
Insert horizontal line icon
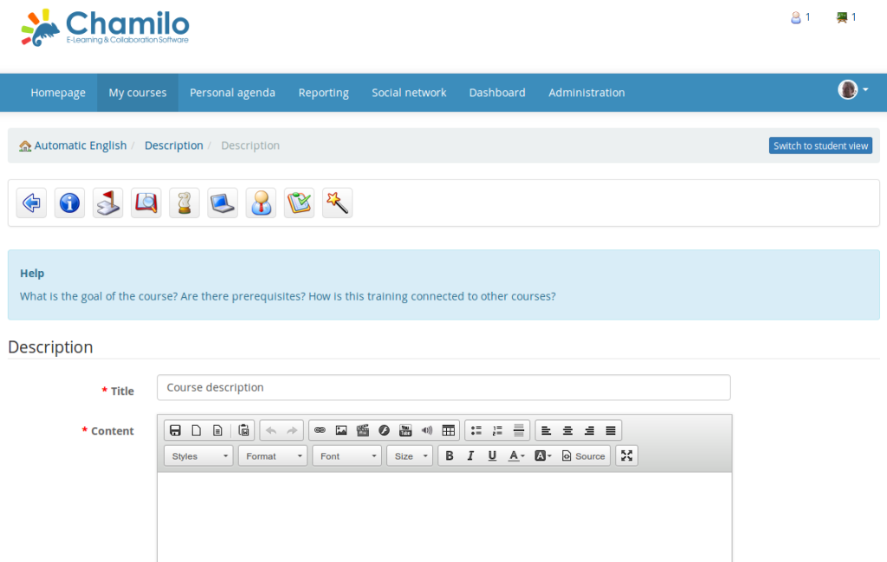519,430
